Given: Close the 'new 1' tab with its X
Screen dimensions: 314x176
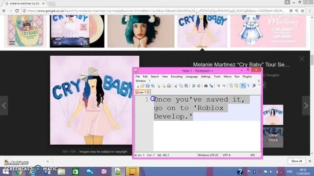Looking at the screenshot, I should coord(148,92).
